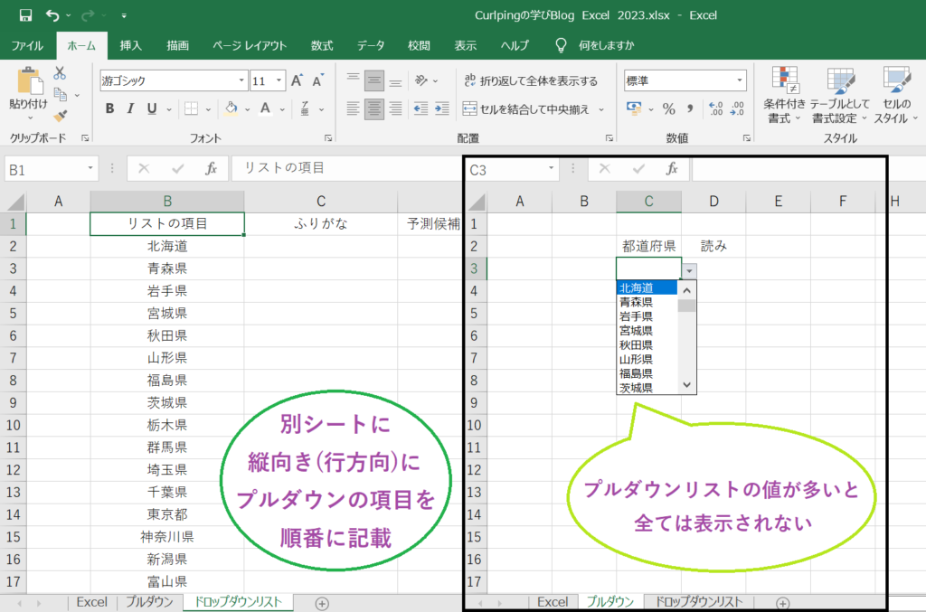
Task: Click column C header in right window
Action: (648, 202)
